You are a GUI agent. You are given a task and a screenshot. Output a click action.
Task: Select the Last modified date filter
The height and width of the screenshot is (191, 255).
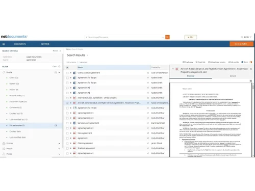pos(17,138)
